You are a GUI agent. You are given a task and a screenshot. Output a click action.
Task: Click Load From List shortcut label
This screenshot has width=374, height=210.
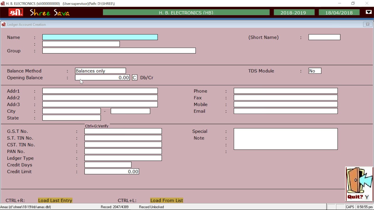tap(167, 200)
